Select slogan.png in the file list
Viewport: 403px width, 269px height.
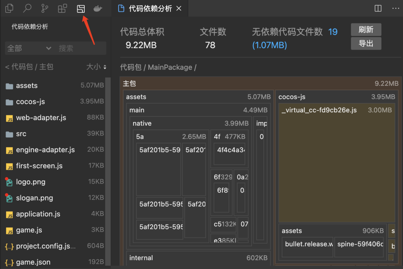[55, 198]
